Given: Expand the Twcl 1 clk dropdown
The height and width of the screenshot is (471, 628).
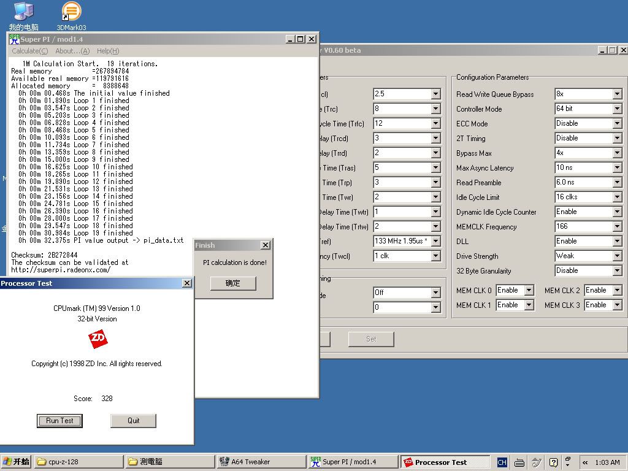Looking at the screenshot, I should tap(436, 256).
